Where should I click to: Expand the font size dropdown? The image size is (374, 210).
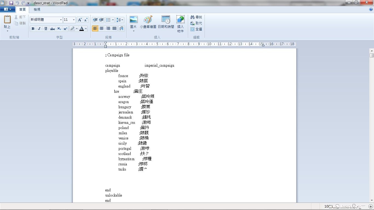coord(74,20)
